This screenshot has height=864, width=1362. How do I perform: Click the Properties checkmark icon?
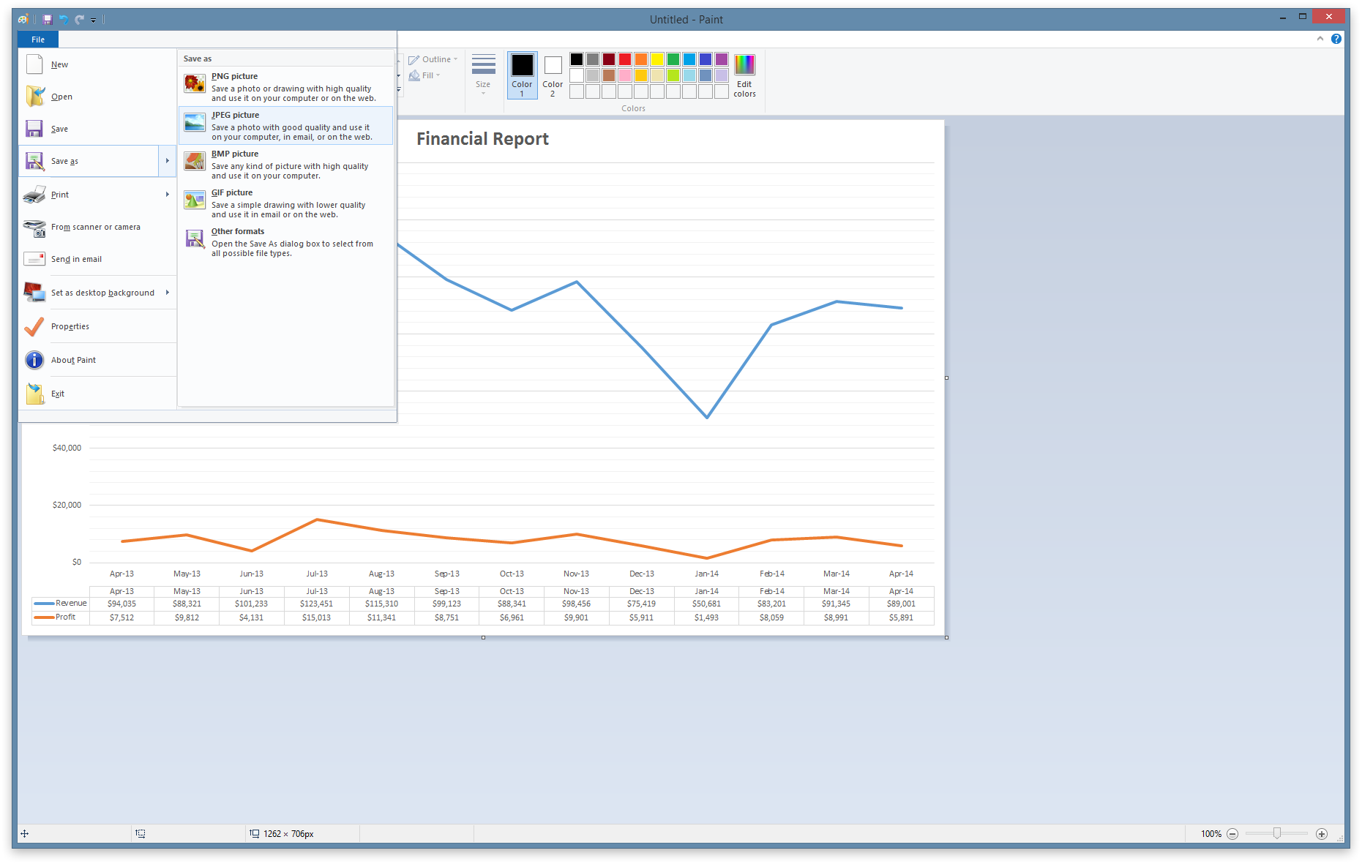[34, 326]
